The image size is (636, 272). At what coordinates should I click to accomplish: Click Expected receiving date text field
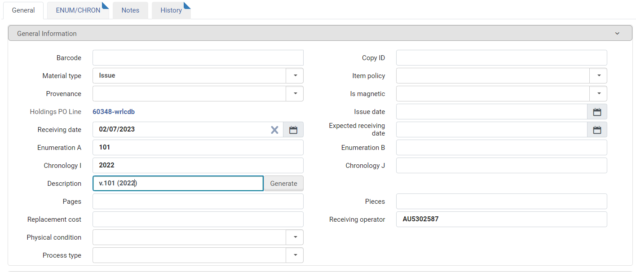click(491, 130)
